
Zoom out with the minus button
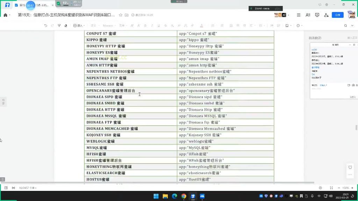pyautogui.click(x=339, y=188)
